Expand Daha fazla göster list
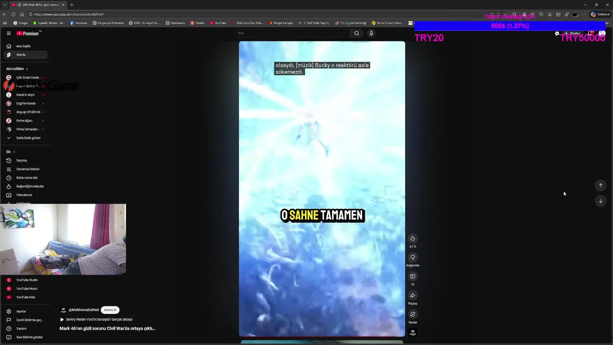Image resolution: width=613 pixels, height=345 pixels. (x=25, y=138)
